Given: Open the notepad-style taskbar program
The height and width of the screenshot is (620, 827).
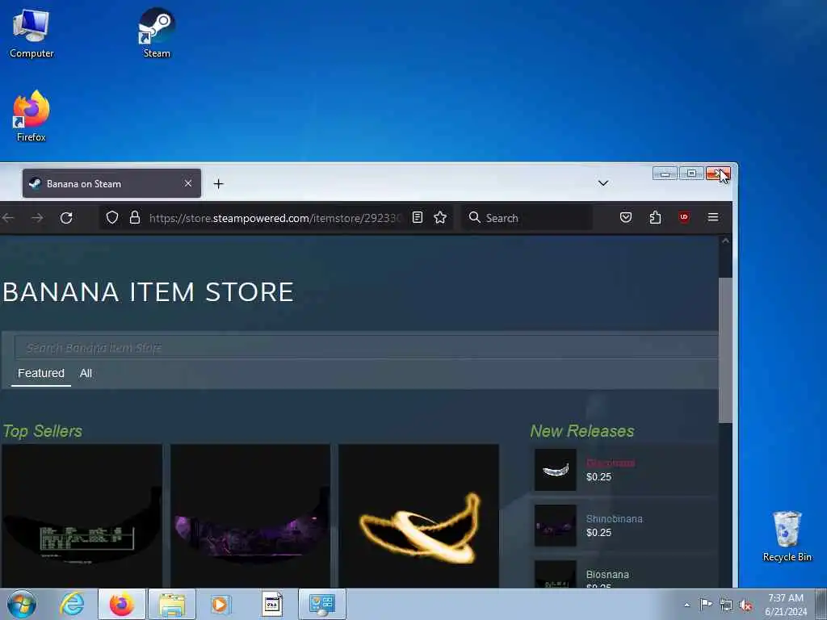Looking at the screenshot, I should point(272,604).
